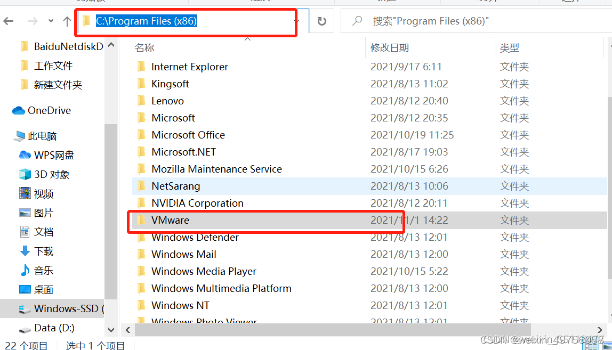Screen dimensions: 612x350
Task: Select the Internet Explorer folder
Action: click(369, 67)
